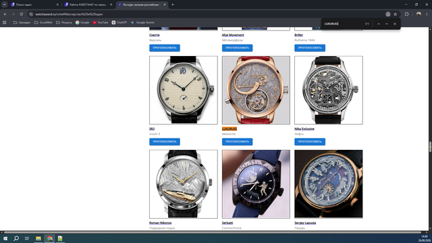Open Chrome from the taskbar
The width and height of the screenshot is (432, 243).
click(49, 238)
